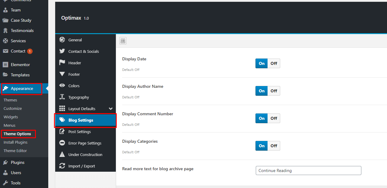Viewport: 387px width, 188px height.
Task: Open the Blog Settings tab
Action: point(86,120)
